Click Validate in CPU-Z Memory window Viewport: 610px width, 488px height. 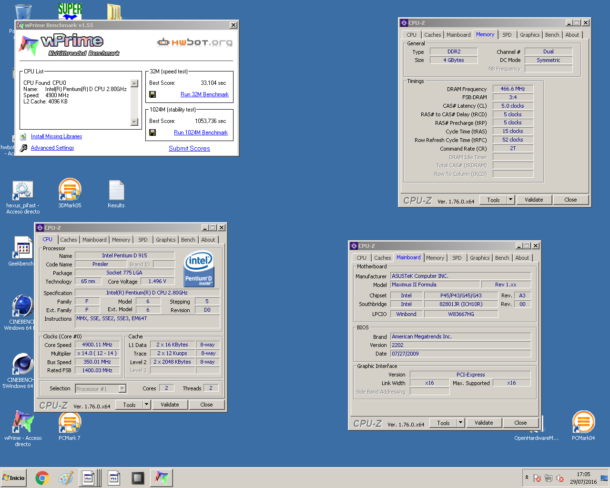click(534, 200)
